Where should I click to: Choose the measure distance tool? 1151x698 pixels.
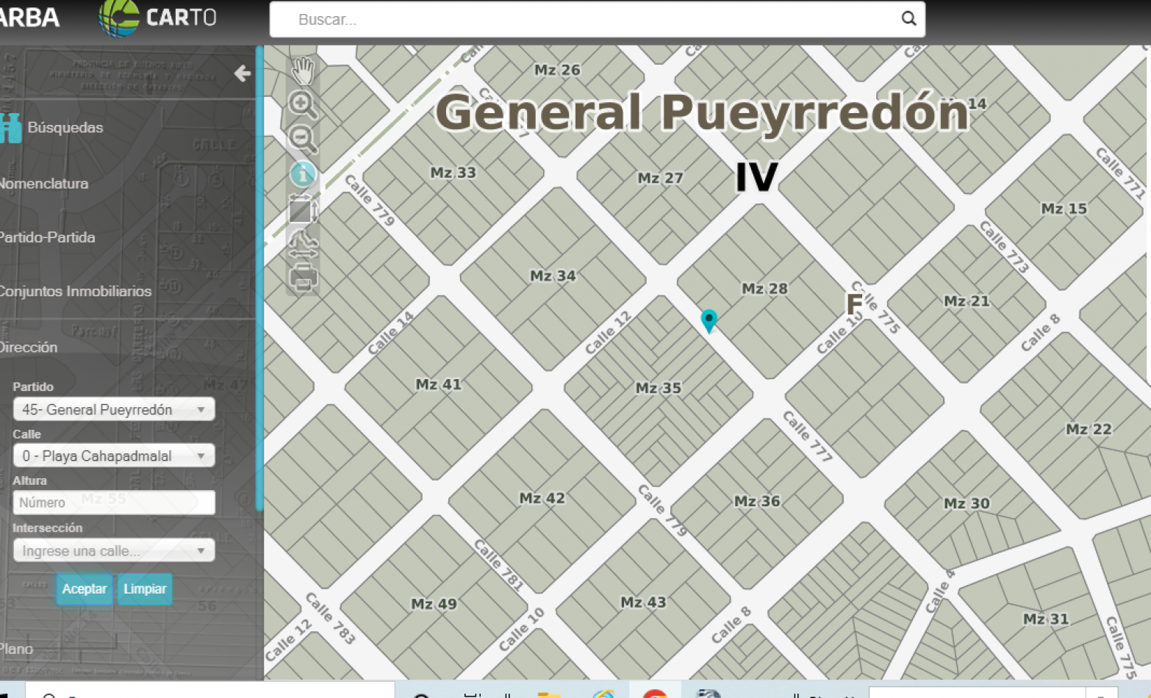pyautogui.click(x=302, y=244)
